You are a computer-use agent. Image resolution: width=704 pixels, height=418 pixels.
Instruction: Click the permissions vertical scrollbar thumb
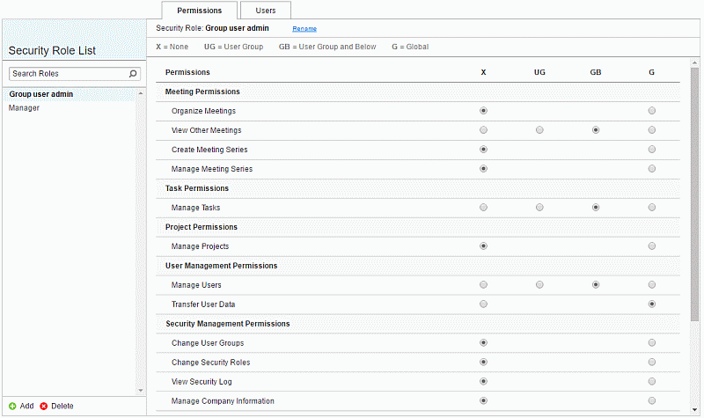pyautogui.click(x=695, y=194)
